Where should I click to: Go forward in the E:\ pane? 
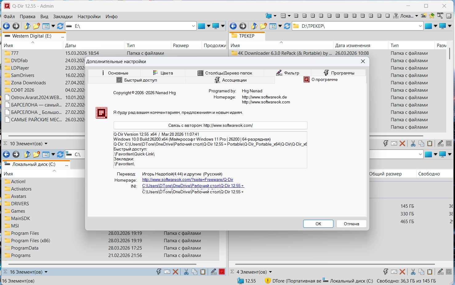pyautogui.click(x=16, y=26)
